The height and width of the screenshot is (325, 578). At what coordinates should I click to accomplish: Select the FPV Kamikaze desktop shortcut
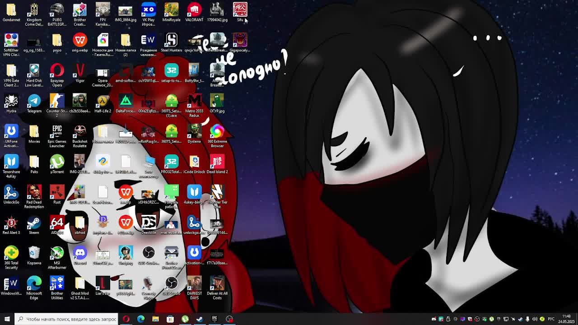click(103, 14)
